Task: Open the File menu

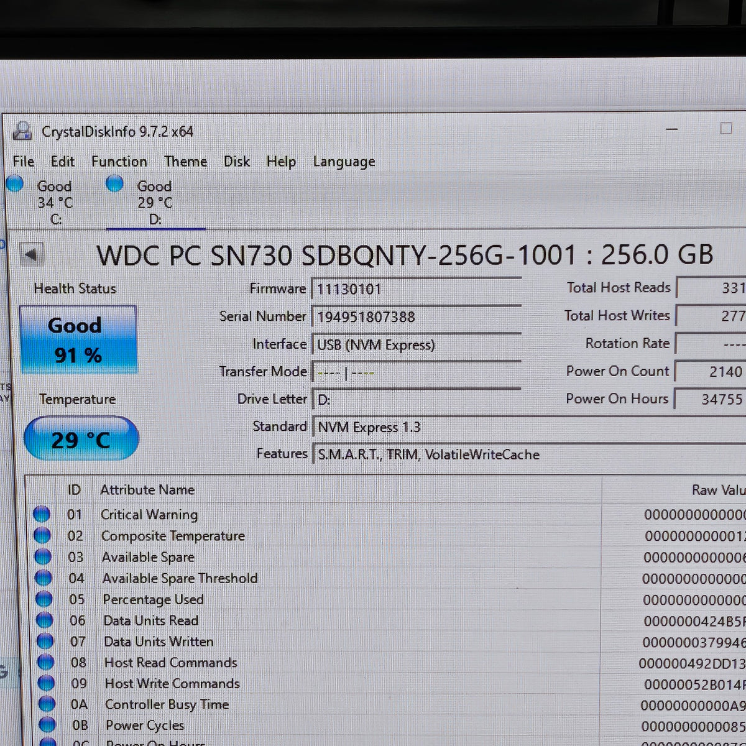Action: 24,162
